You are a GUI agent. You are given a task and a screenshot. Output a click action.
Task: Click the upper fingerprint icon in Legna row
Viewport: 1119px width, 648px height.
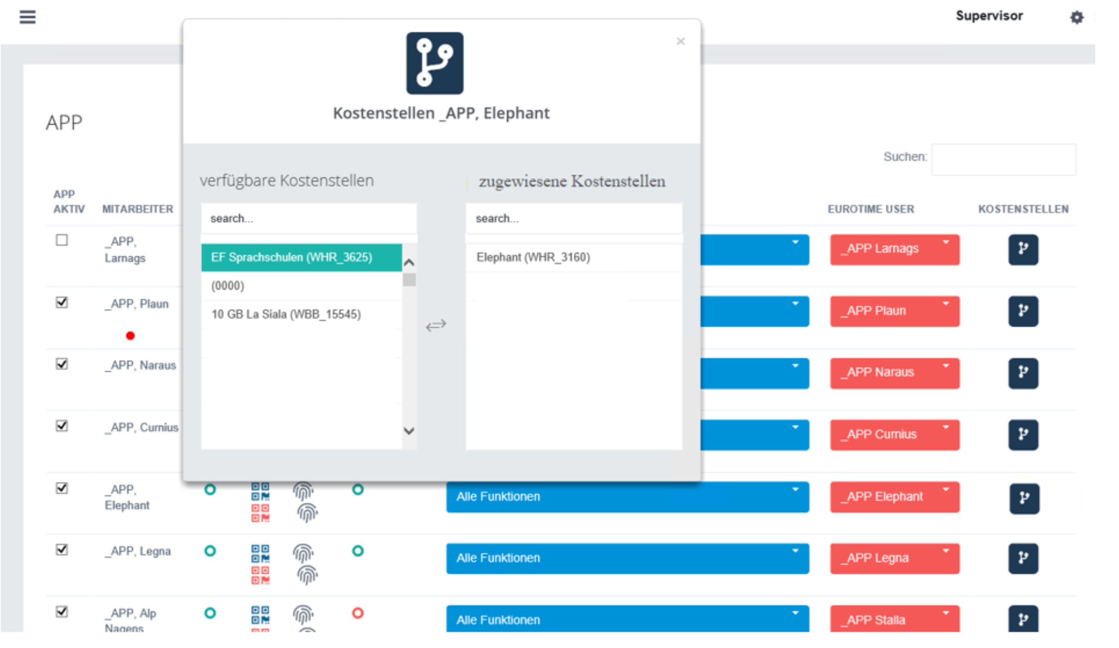(x=303, y=553)
